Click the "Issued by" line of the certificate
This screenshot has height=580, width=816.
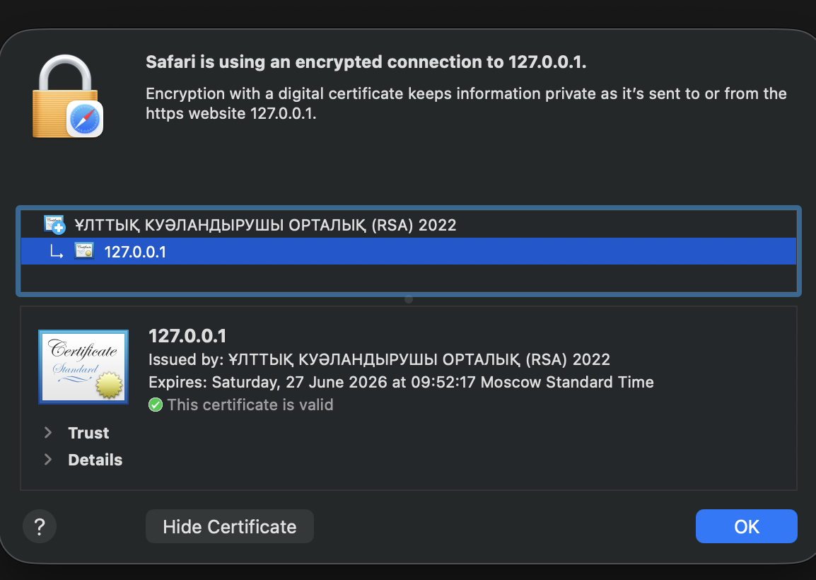point(379,359)
